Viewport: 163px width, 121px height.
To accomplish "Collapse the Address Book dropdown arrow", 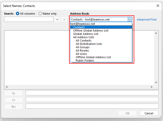I will pos(130,19).
